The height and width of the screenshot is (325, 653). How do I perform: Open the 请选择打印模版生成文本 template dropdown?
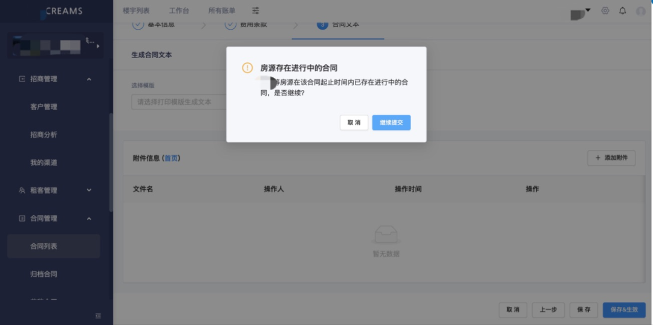click(x=179, y=102)
